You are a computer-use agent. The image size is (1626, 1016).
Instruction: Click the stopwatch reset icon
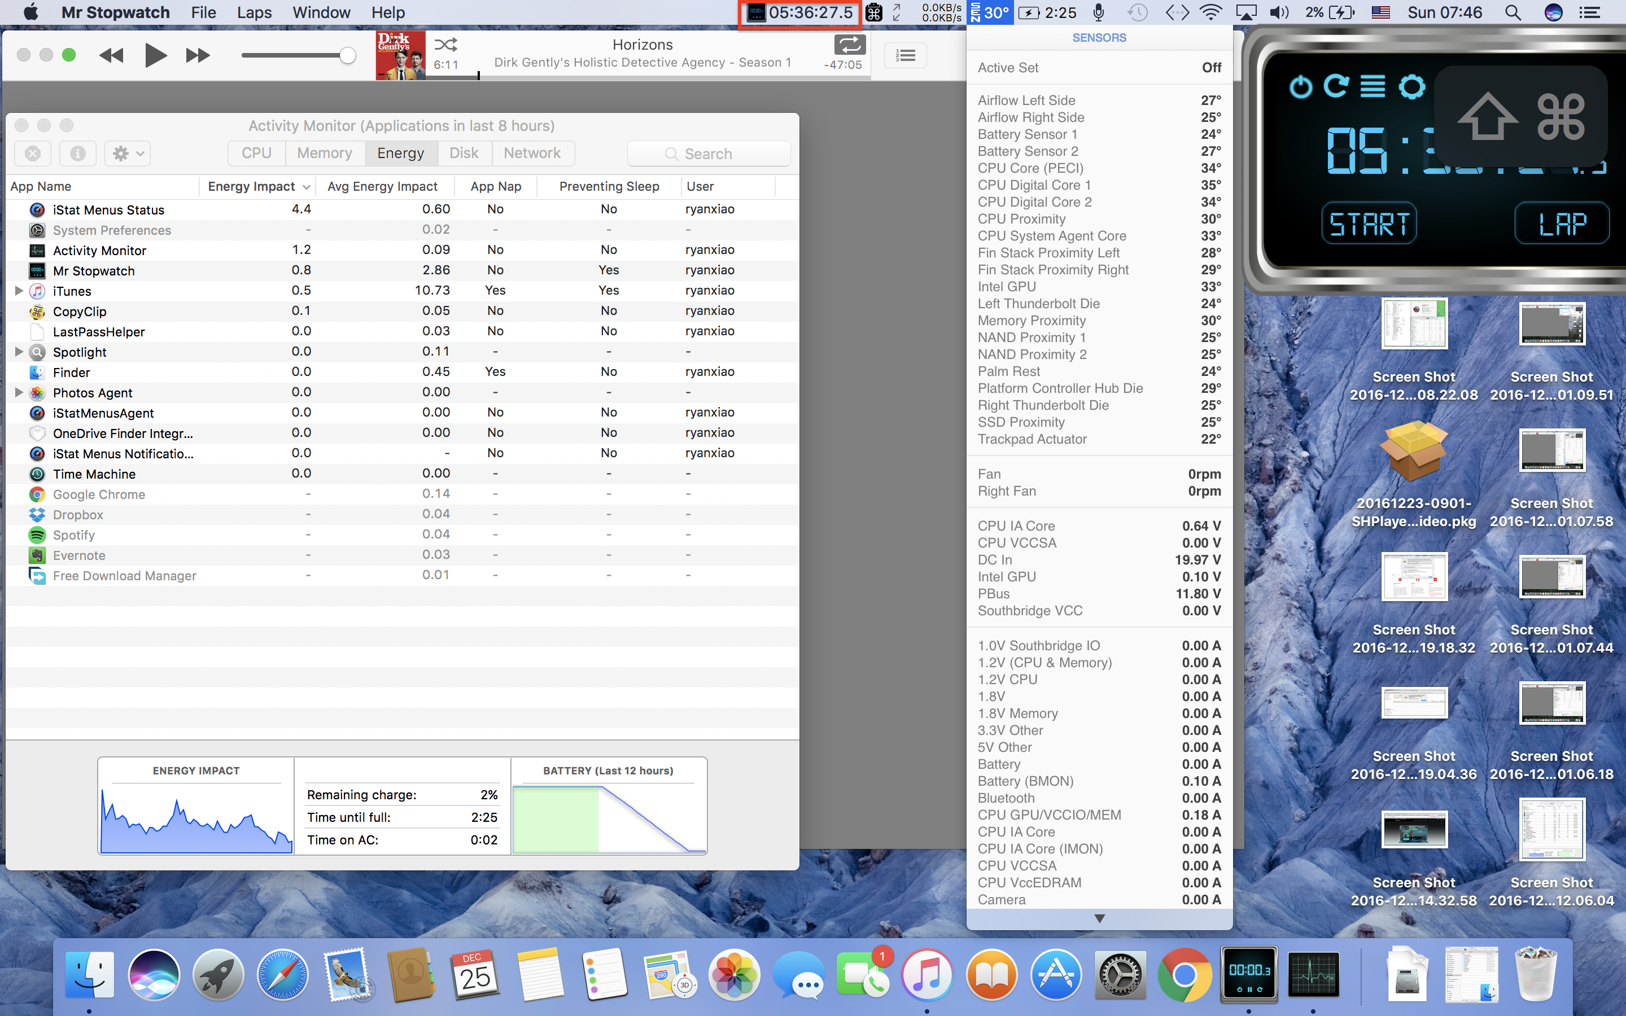point(1336,86)
